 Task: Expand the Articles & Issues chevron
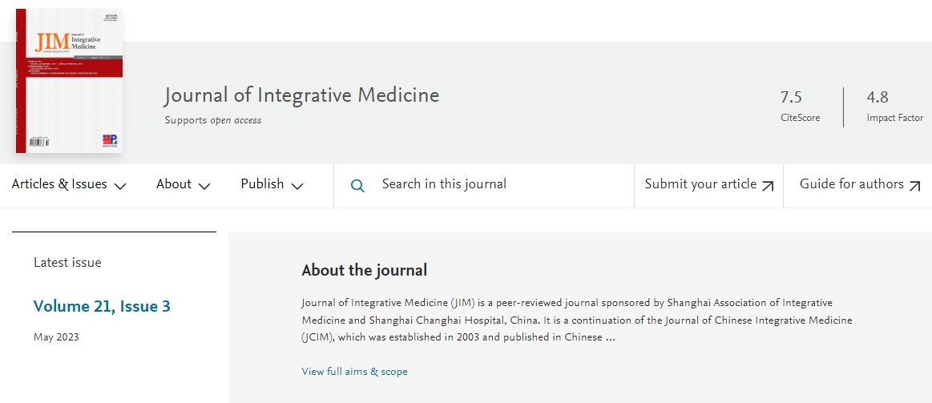click(120, 186)
